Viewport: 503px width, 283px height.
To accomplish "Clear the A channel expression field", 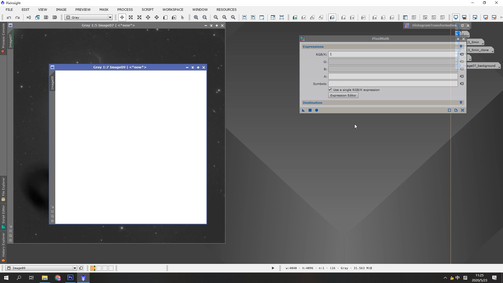I will point(462,77).
